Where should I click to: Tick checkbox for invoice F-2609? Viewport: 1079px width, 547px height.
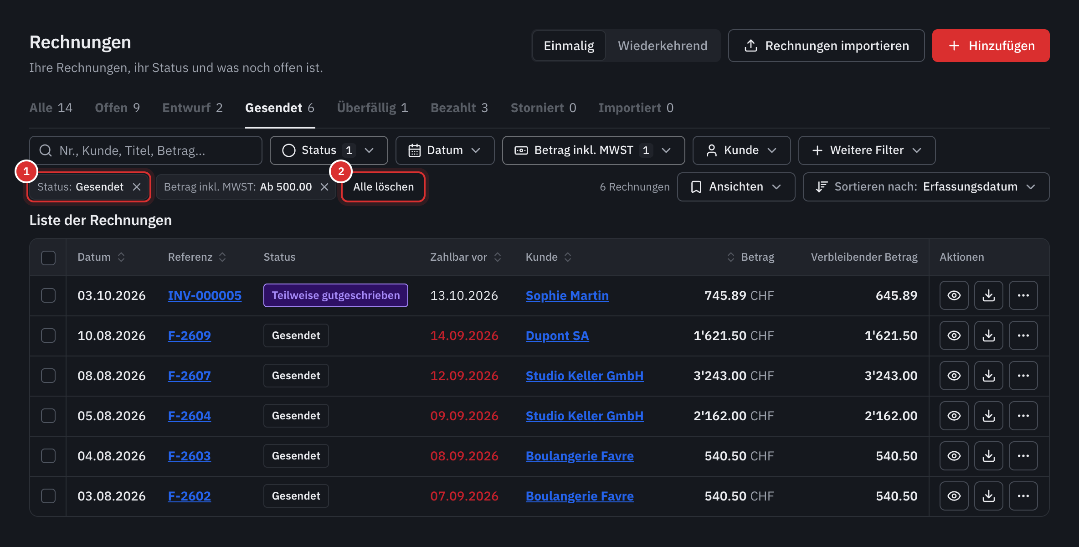pos(48,335)
